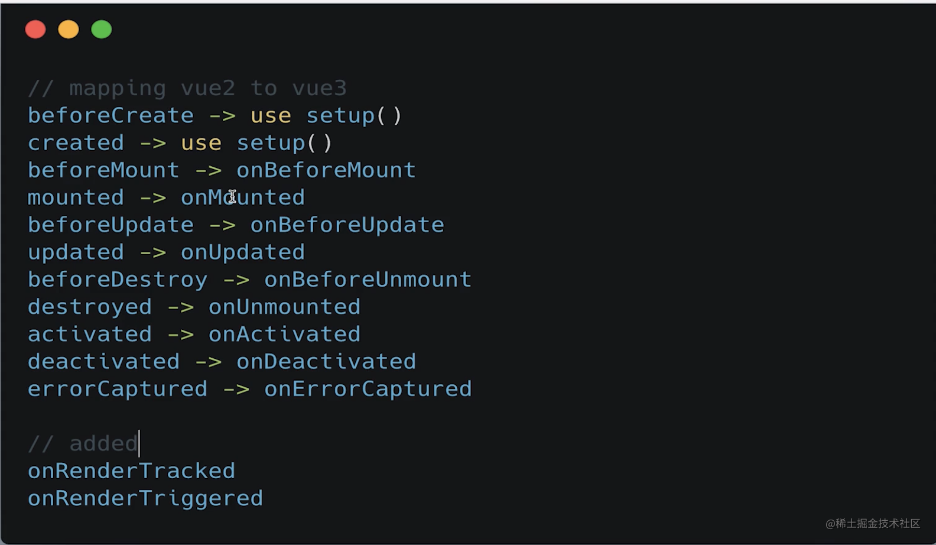Viewport: 936px width, 545px height.
Task: Select the errorCaptured keyword
Action: click(117, 388)
